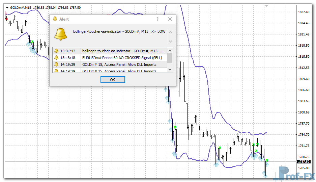The image size is (316, 182).
Task: Click the alert message text scroll-up arrow
Action: (170, 32)
